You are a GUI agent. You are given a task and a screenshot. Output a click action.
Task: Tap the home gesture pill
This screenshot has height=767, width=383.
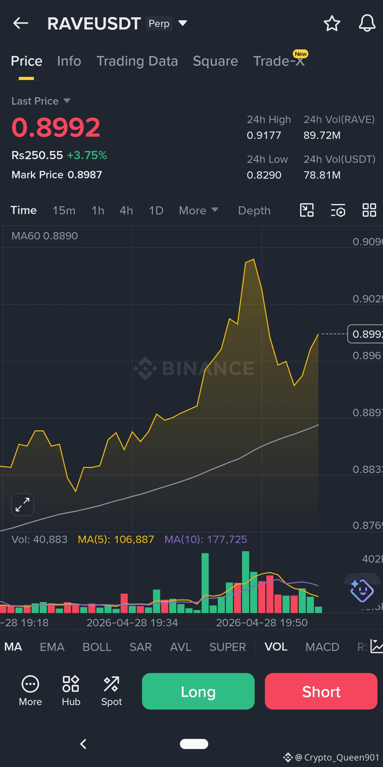click(194, 744)
